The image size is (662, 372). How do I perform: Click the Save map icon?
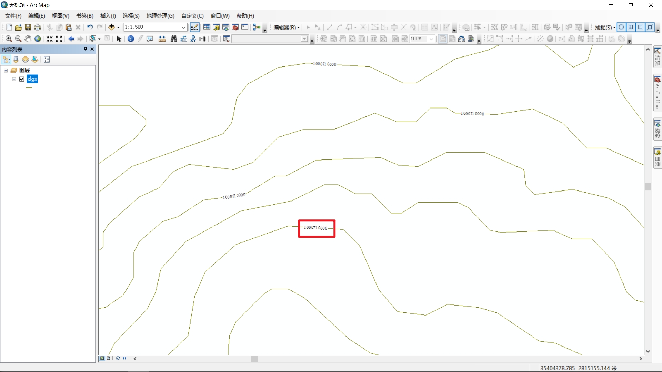click(28, 27)
